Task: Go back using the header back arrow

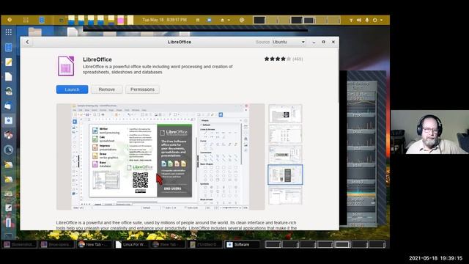Action: [x=28, y=42]
